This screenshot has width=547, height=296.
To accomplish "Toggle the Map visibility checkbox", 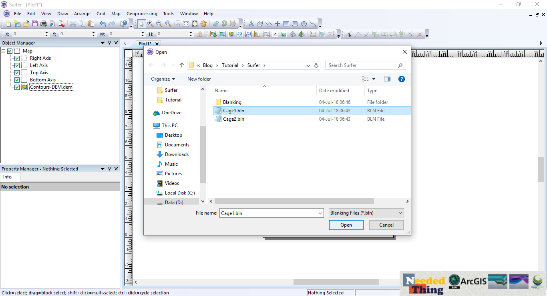I will (10, 51).
